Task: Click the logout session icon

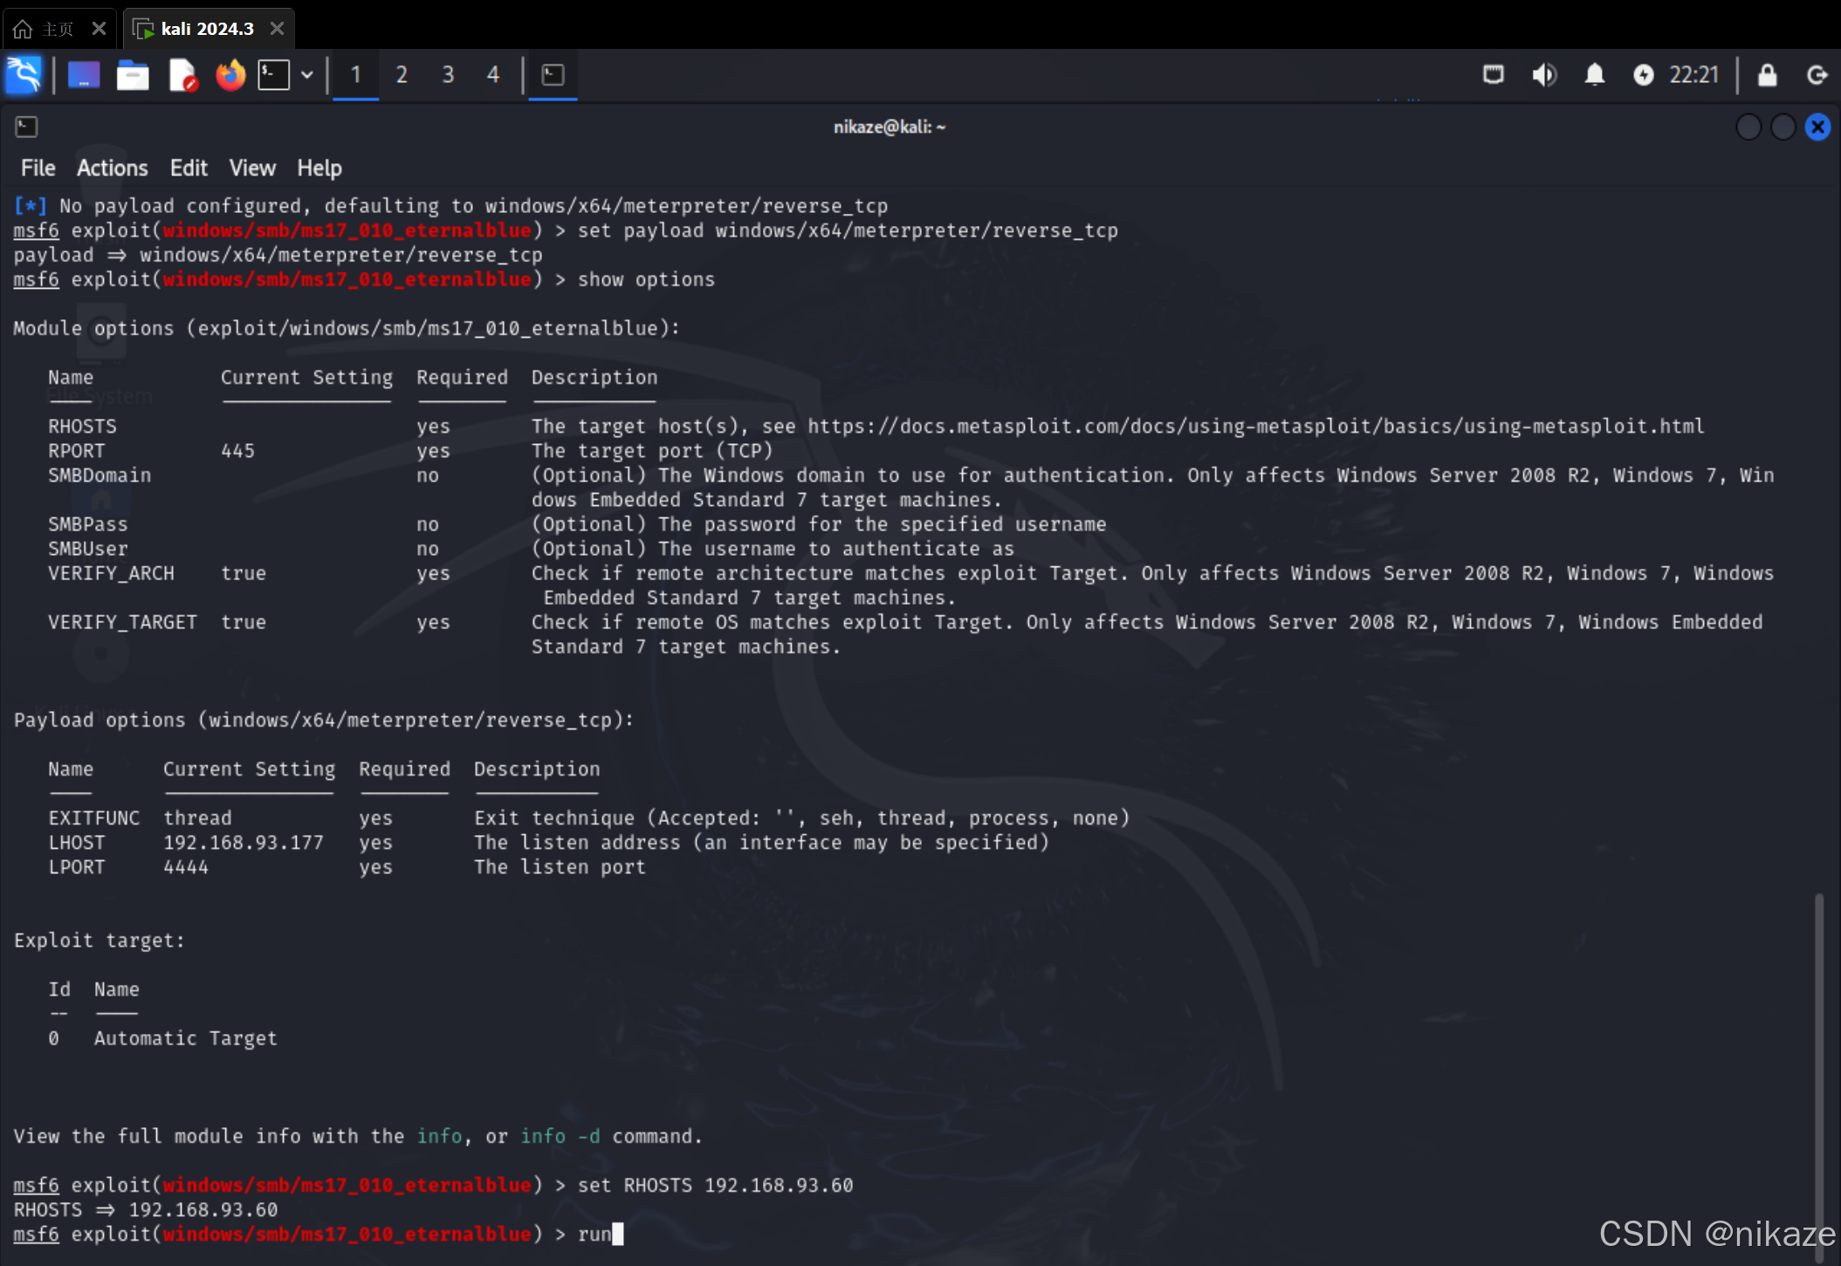Action: point(1817,75)
